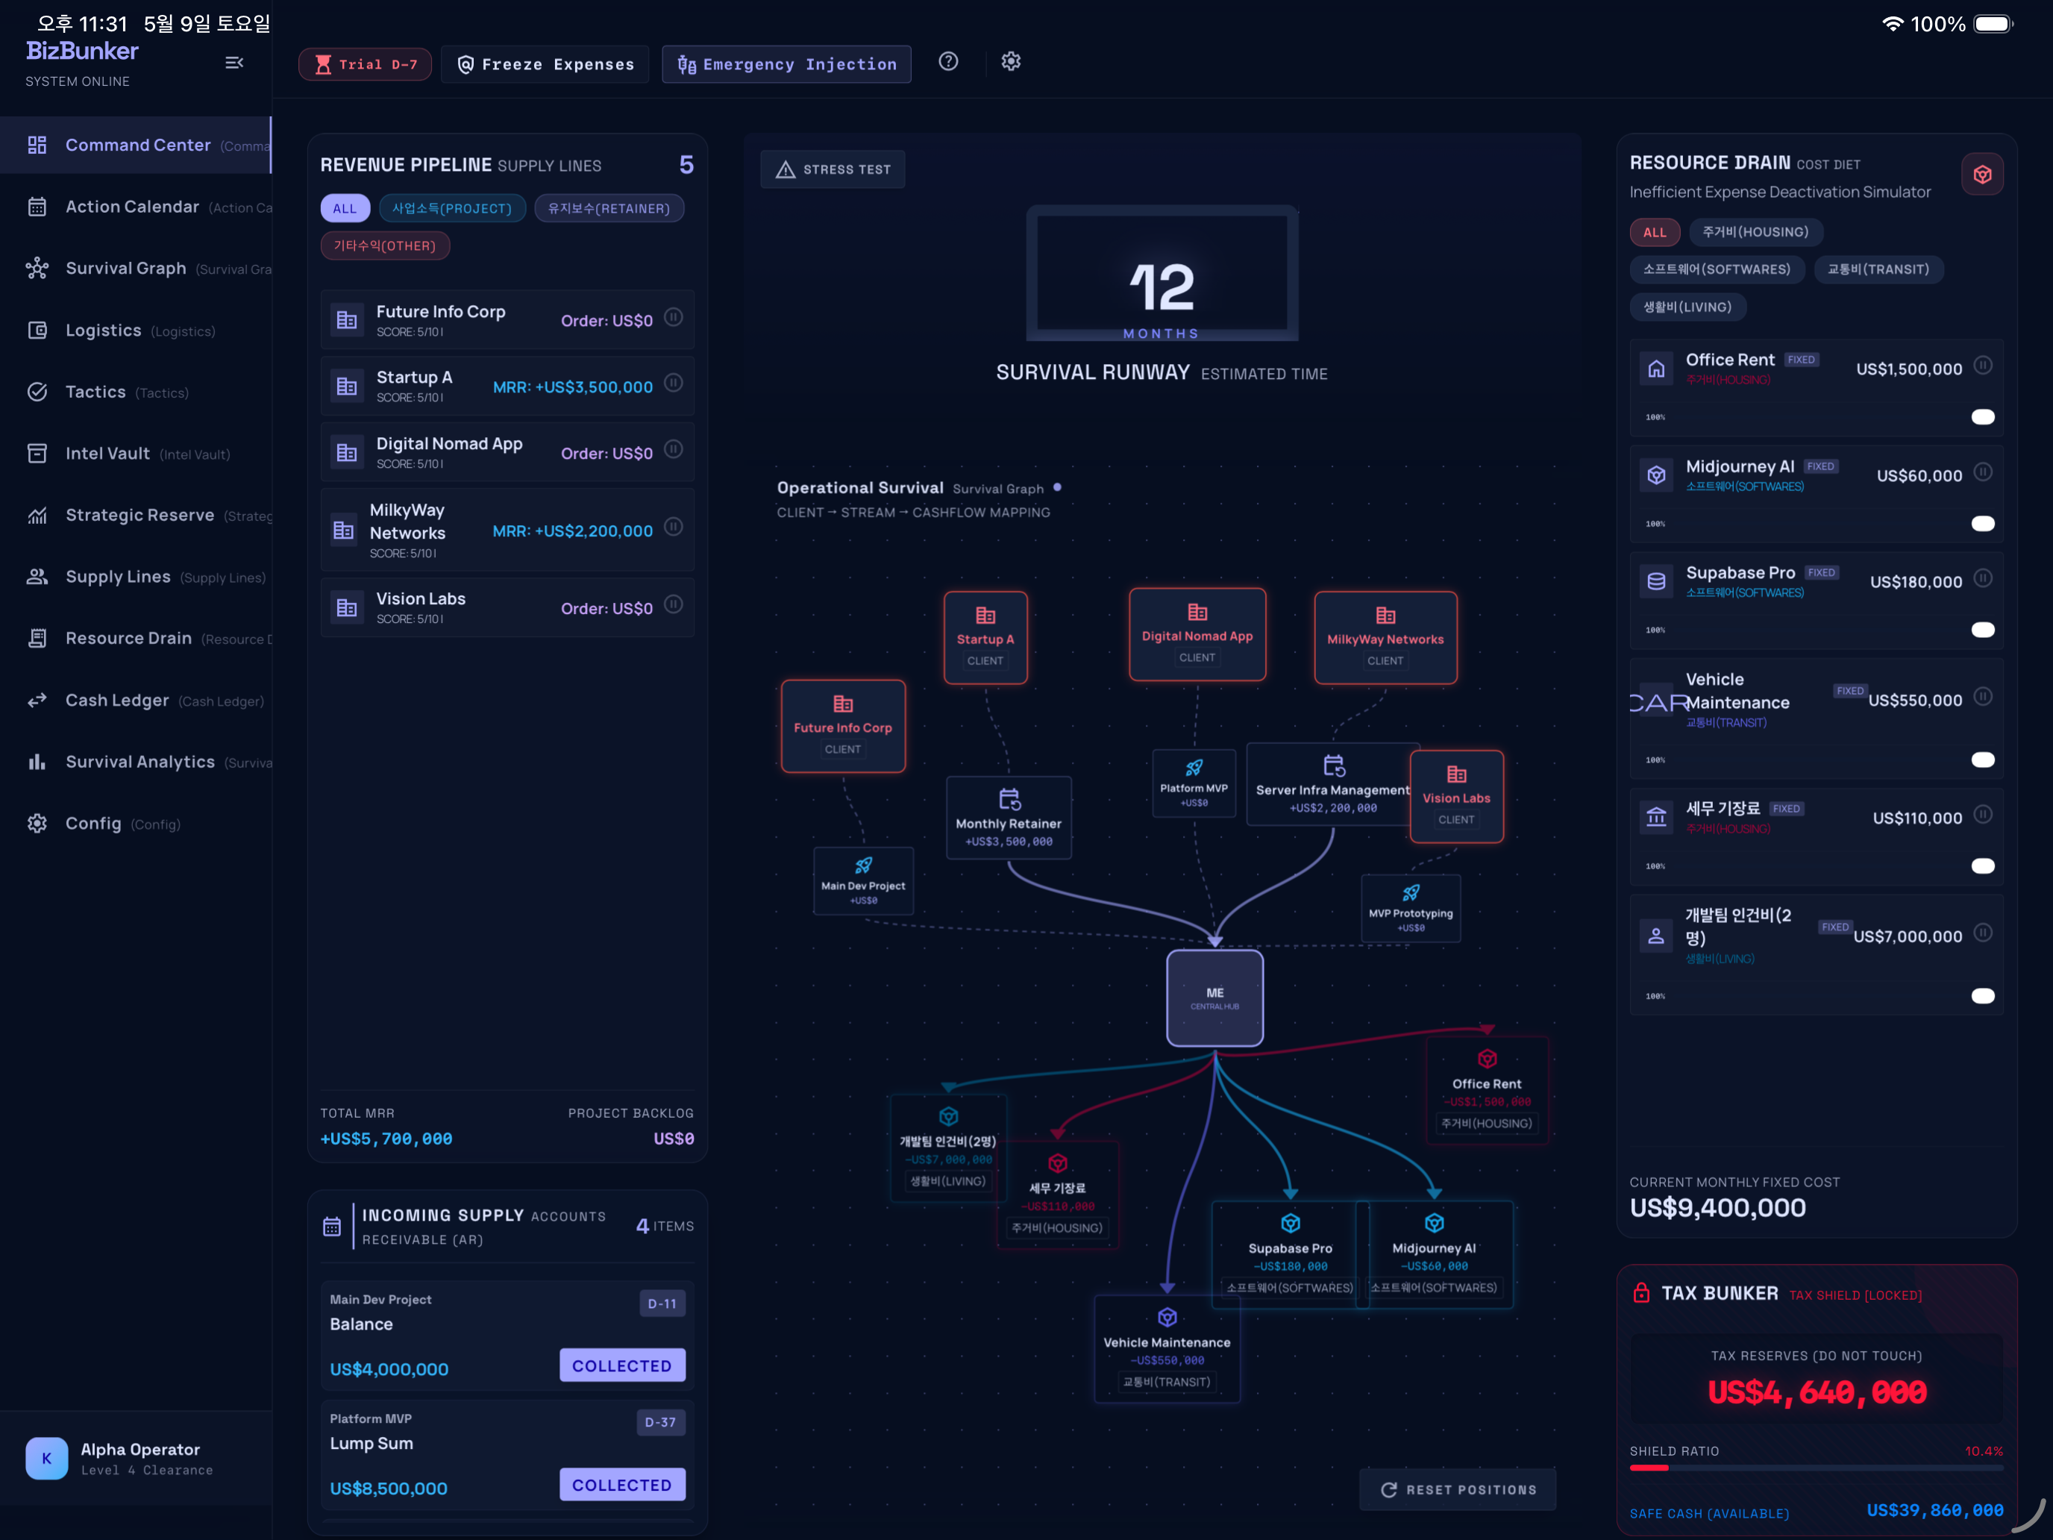Click the Shield Ratio progress bar
The image size is (2053, 1540).
[1817, 1468]
